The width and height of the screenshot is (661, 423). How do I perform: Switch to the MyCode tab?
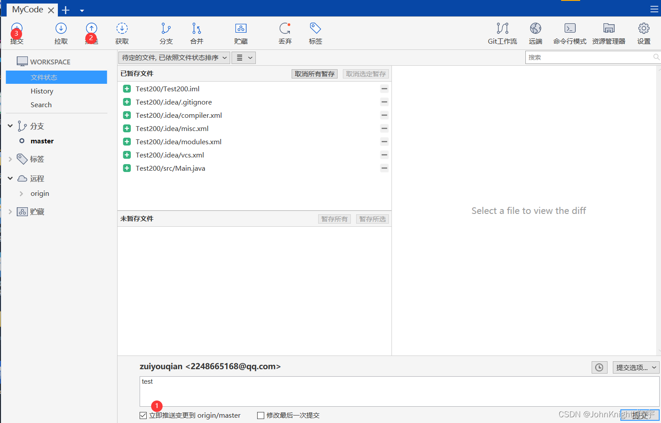coord(27,10)
